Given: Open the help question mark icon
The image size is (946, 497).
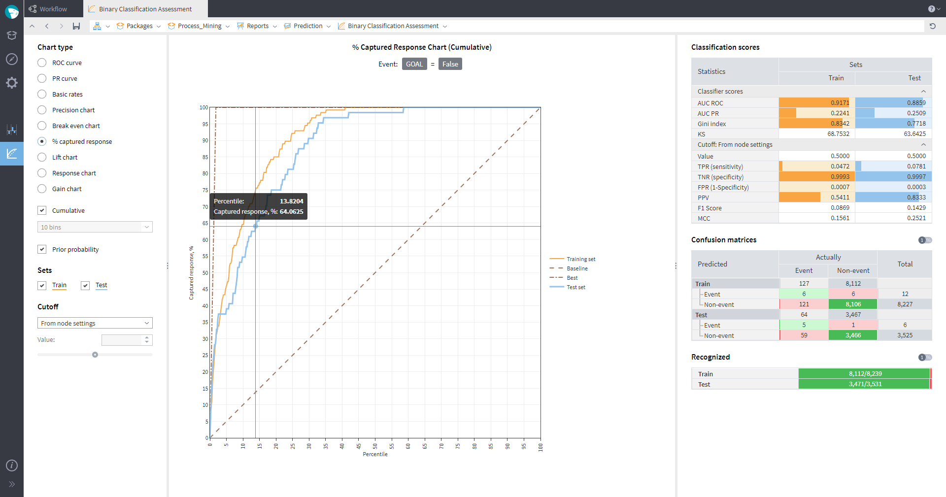Looking at the screenshot, I should tap(931, 9).
